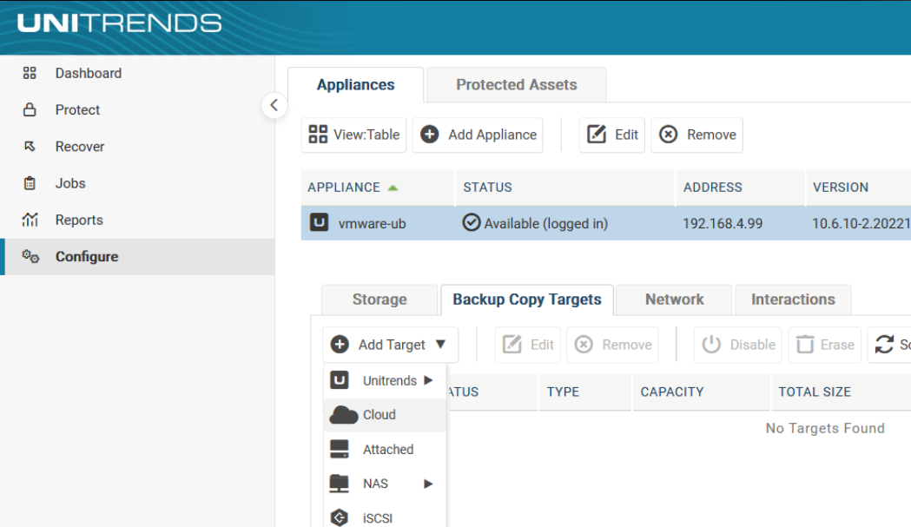Viewport: 911px width, 527px height.
Task: Click the Jobs clipboard icon
Action: (x=30, y=183)
